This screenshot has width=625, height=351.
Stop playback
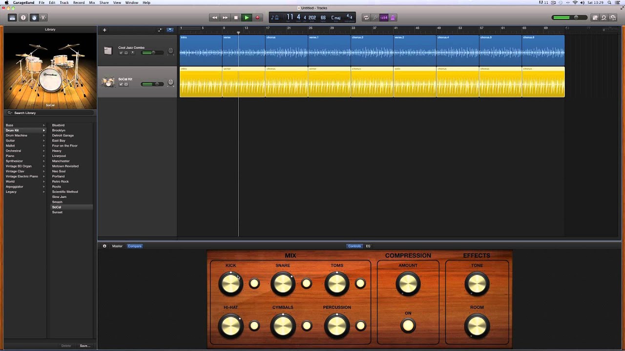pyautogui.click(x=236, y=18)
